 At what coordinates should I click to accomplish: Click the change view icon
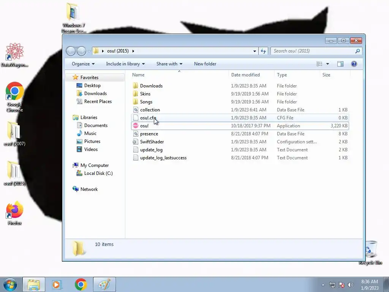click(319, 64)
